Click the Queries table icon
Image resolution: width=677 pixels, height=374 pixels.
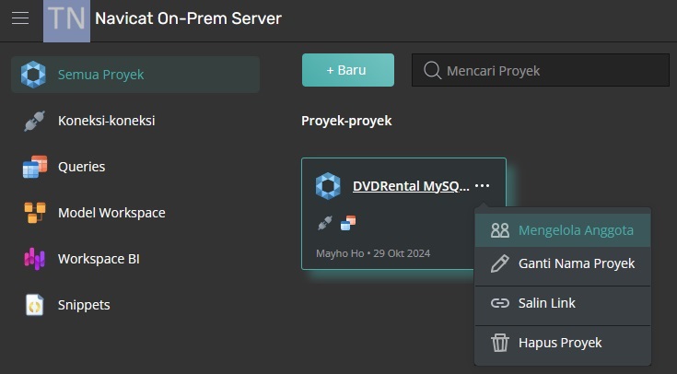tap(35, 167)
